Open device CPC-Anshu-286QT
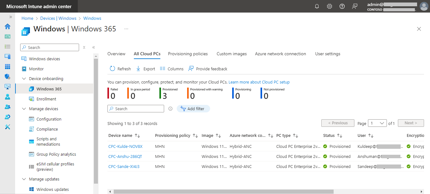 125,156
